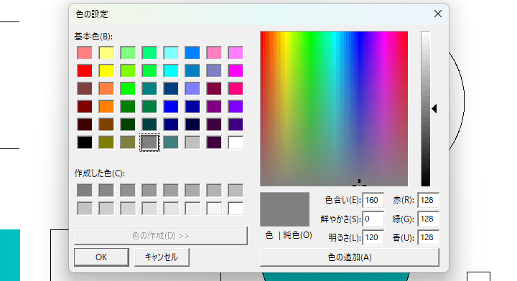Select the black basic color swatch
517x281 pixels.
coord(85,143)
